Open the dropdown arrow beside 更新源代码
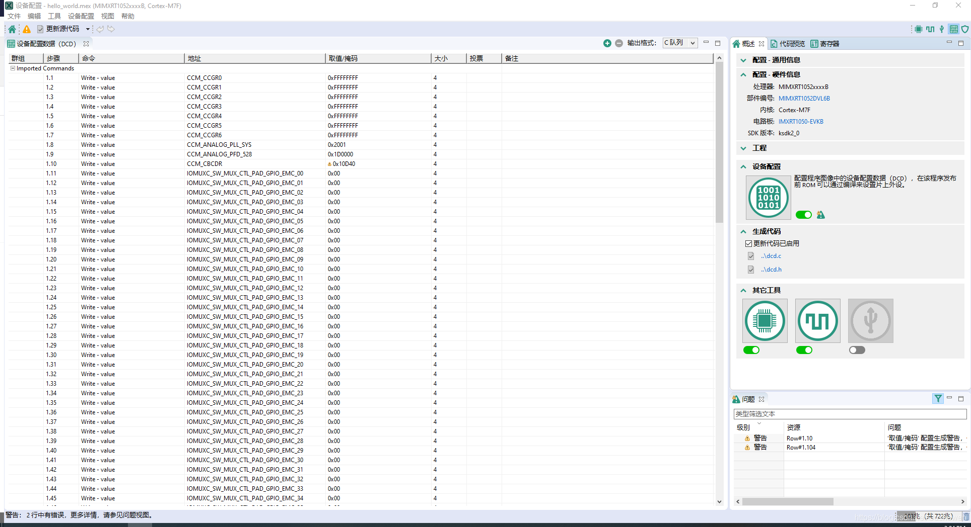 pos(88,29)
